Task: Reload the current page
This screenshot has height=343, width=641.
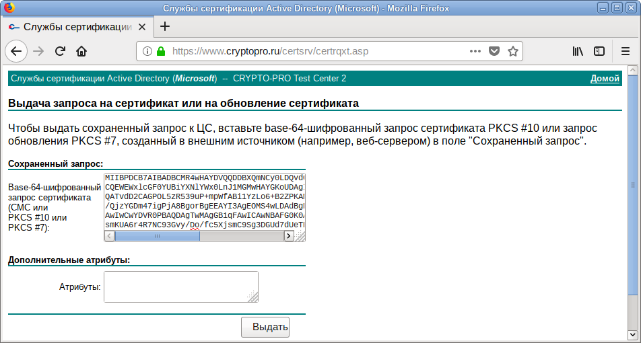Action: pos(60,51)
